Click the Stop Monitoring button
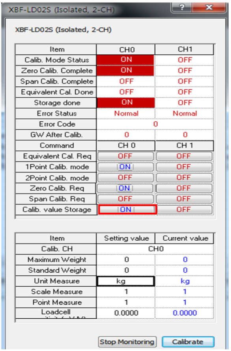Screen dimensions: 231x351 point(127,342)
